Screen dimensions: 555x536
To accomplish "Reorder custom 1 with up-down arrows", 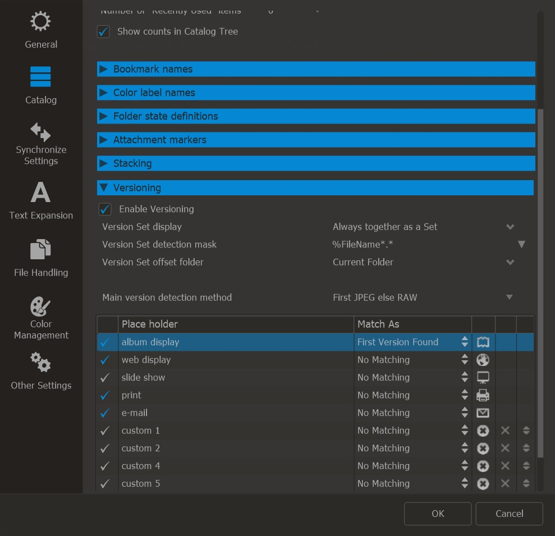I will tap(526, 430).
